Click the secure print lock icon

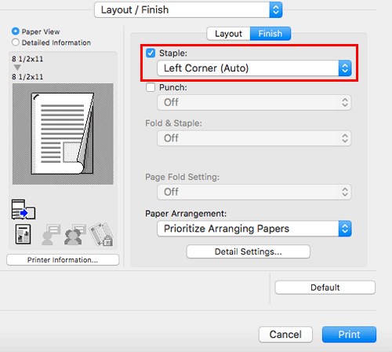(101, 234)
